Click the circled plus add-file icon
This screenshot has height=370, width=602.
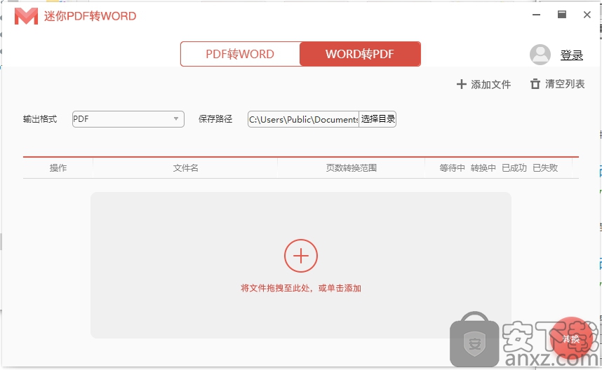pos(301,256)
